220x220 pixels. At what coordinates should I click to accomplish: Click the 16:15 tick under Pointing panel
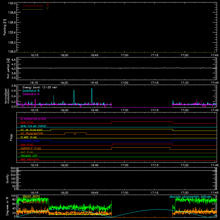click(x=34, y=55)
